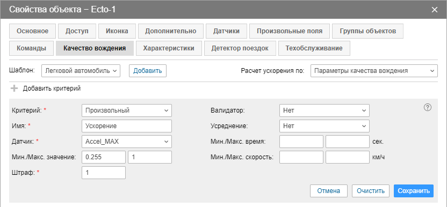Click the help question mark icon
This screenshot has height=207, width=447.
427,108
